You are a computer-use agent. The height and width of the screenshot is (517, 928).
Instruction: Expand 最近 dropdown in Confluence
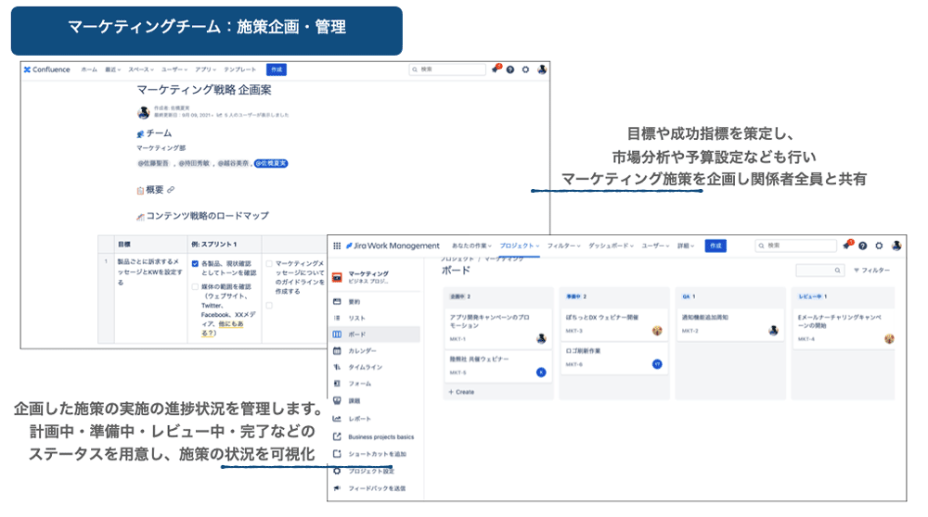(x=112, y=69)
